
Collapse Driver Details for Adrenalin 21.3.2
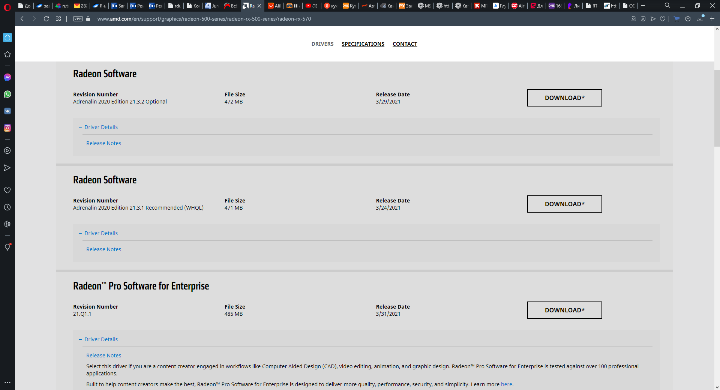point(98,127)
